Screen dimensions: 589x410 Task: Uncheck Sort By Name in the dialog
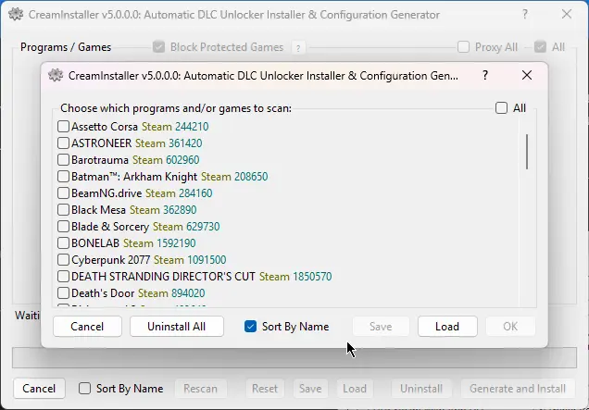click(x=250, y=327)
